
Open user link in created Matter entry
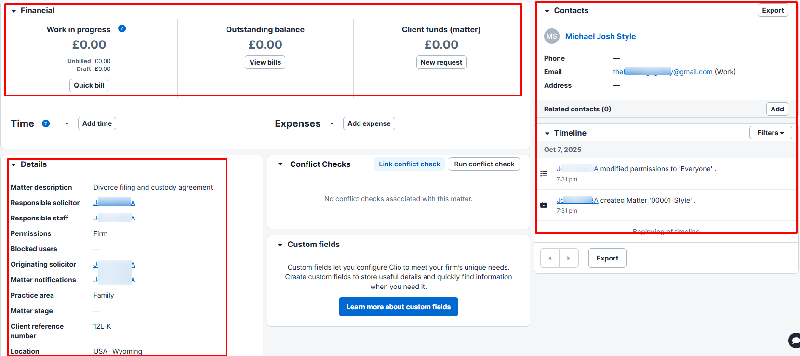[x=577, y=200]
